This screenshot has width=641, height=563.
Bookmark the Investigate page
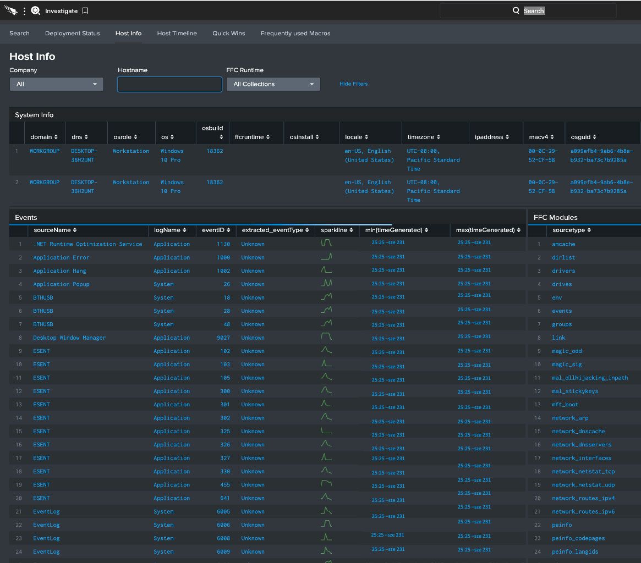pyautogui.click(x=85, y=10)
